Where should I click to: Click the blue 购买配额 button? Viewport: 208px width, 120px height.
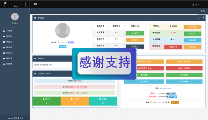pyautogui.click(x=192, y=40)
